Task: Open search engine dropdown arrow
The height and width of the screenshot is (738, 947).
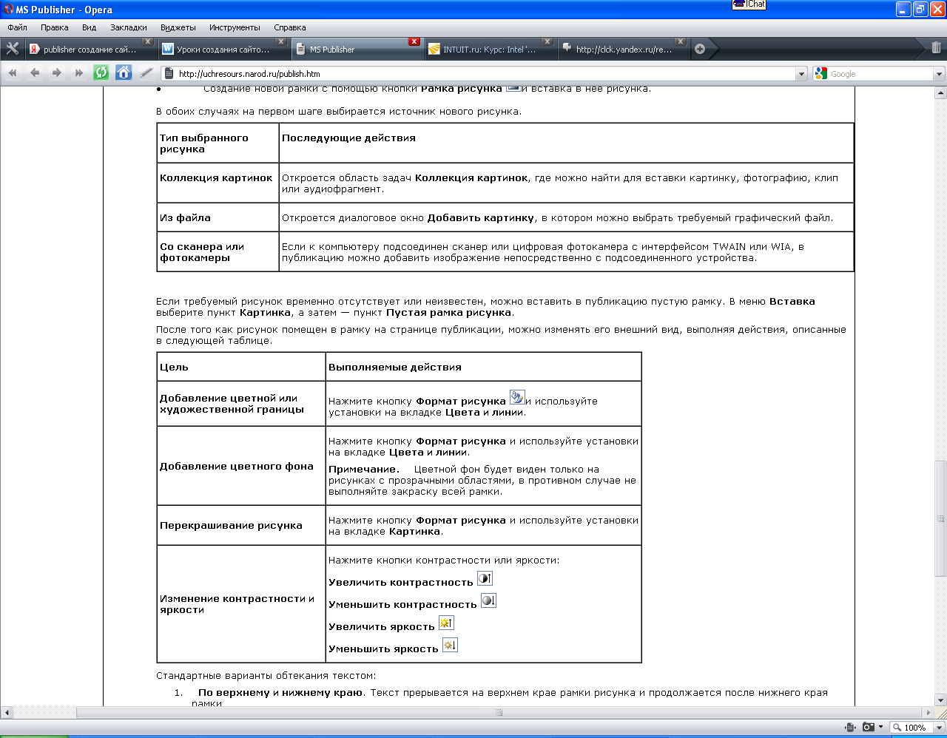Action: click(939, 74)
